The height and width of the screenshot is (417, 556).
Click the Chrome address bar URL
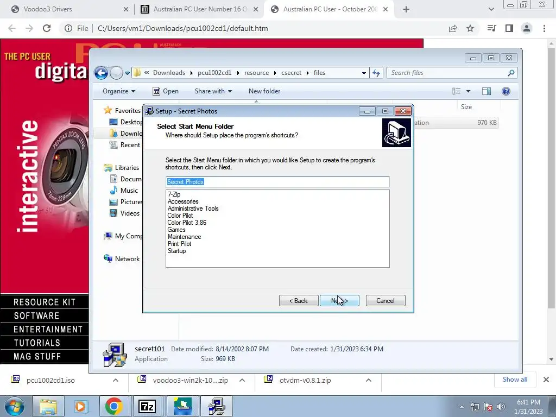(x=182, y=28)
